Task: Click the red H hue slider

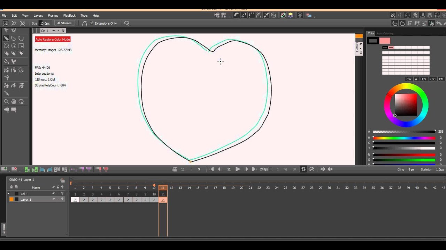Action: pos(404,138)
